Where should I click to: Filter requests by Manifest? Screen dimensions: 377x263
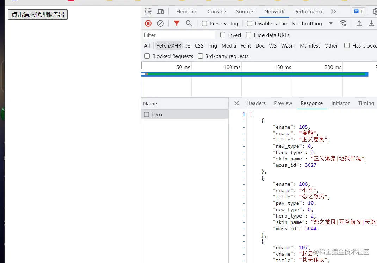(310, 46)
